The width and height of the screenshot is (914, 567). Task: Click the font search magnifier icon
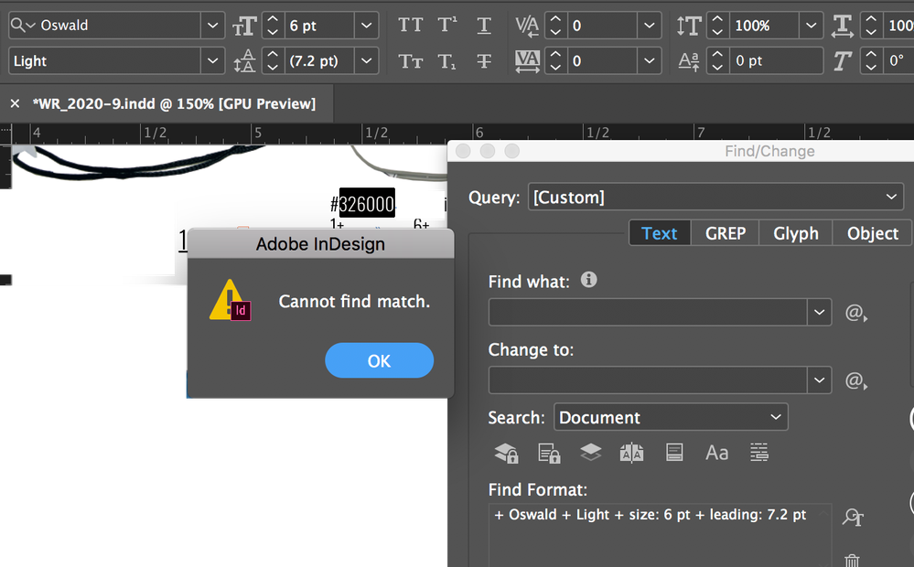[x=22, y=25]
